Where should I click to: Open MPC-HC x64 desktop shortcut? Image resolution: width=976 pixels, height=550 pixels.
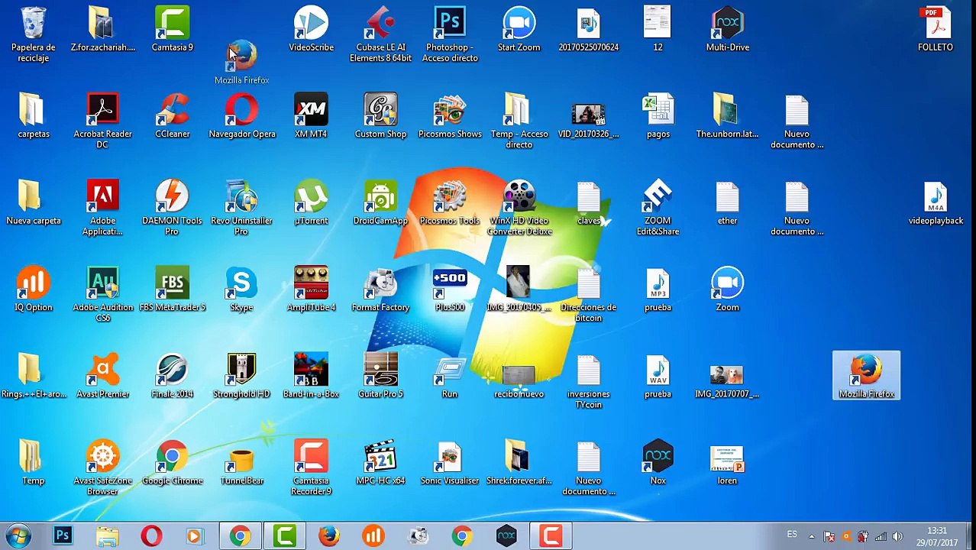point(380,462)
